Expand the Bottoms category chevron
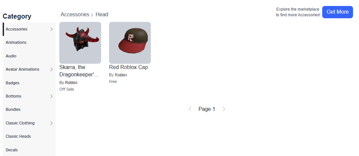Image resolution: width=359 pixels, height=156 pixels. (51, 96)
